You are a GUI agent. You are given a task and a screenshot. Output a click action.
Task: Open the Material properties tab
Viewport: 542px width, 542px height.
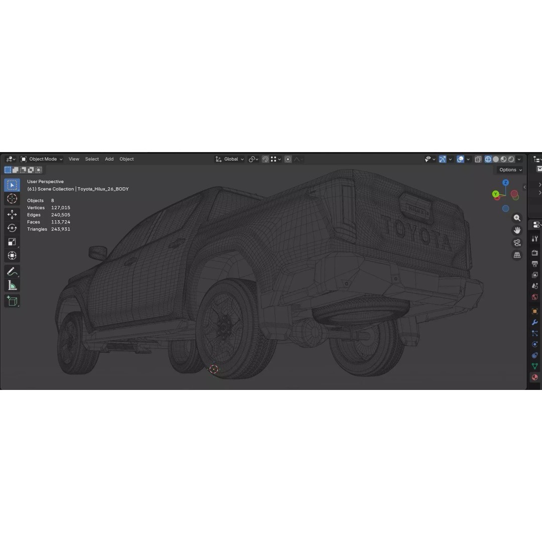535,377
